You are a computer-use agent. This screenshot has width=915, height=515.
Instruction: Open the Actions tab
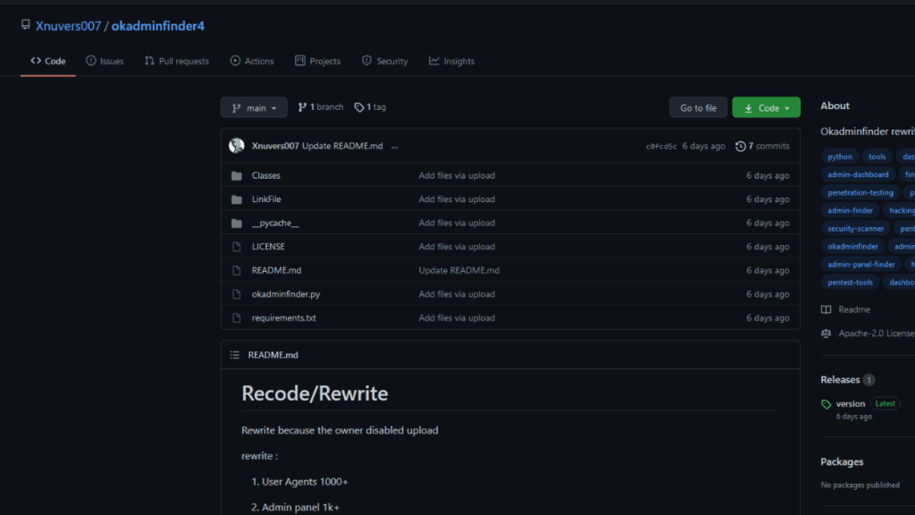point(252,61)
